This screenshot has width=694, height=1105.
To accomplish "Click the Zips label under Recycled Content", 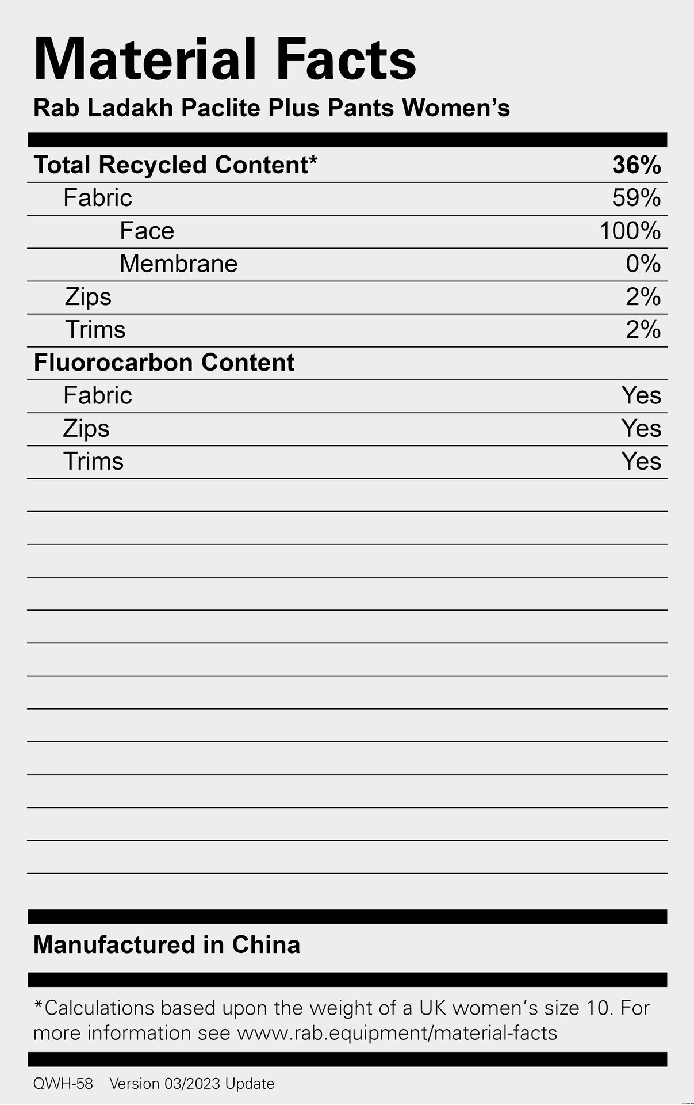I will pyautogui.click(x=88, y=297).
